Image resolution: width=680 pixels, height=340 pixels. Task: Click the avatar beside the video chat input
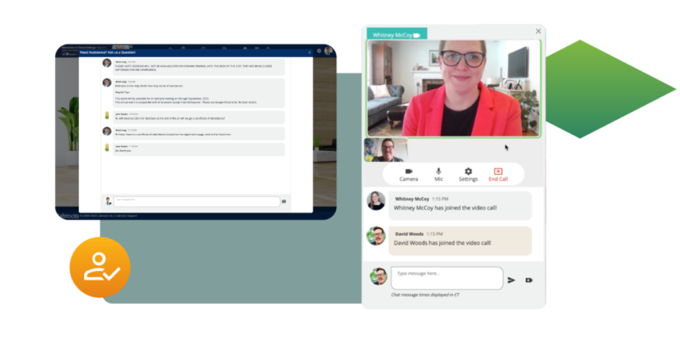click(378, 276)
